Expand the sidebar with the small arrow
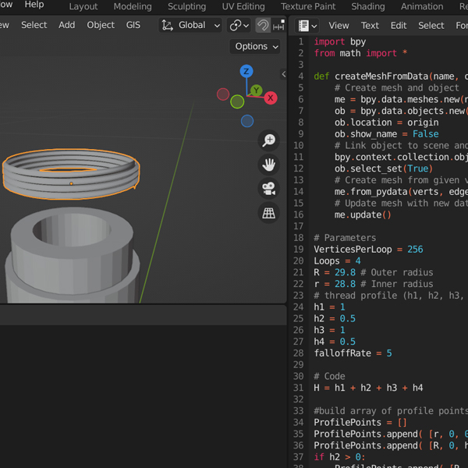This screenshot has height=468, width=468. 283,75
